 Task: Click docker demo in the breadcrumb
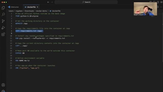[x=42, y=11]
